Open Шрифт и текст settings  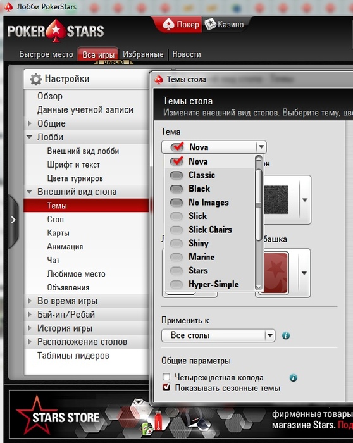pyautogui.click(x=73, y=165)
